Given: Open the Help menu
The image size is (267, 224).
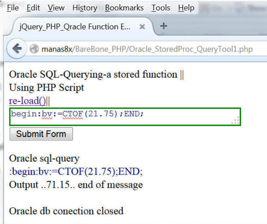Looking at the screenshot, I should [x=186, y=8].
